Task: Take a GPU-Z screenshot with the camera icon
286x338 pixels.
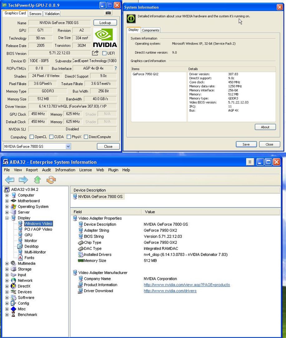Action: click(108, 13)
